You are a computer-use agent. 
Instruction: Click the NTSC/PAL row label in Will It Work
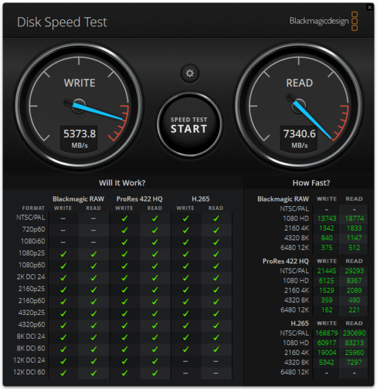click(30, 218)
